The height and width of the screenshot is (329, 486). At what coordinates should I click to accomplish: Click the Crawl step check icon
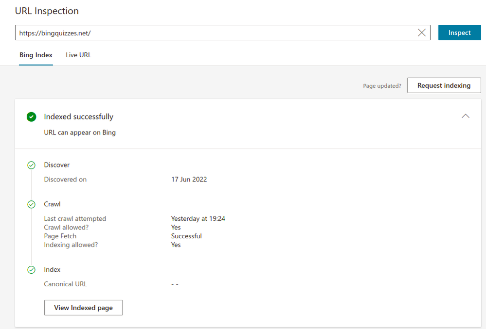31,204
